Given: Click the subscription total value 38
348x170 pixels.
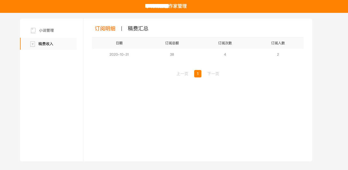Looking at the screenshot, I should pos(172,55).
